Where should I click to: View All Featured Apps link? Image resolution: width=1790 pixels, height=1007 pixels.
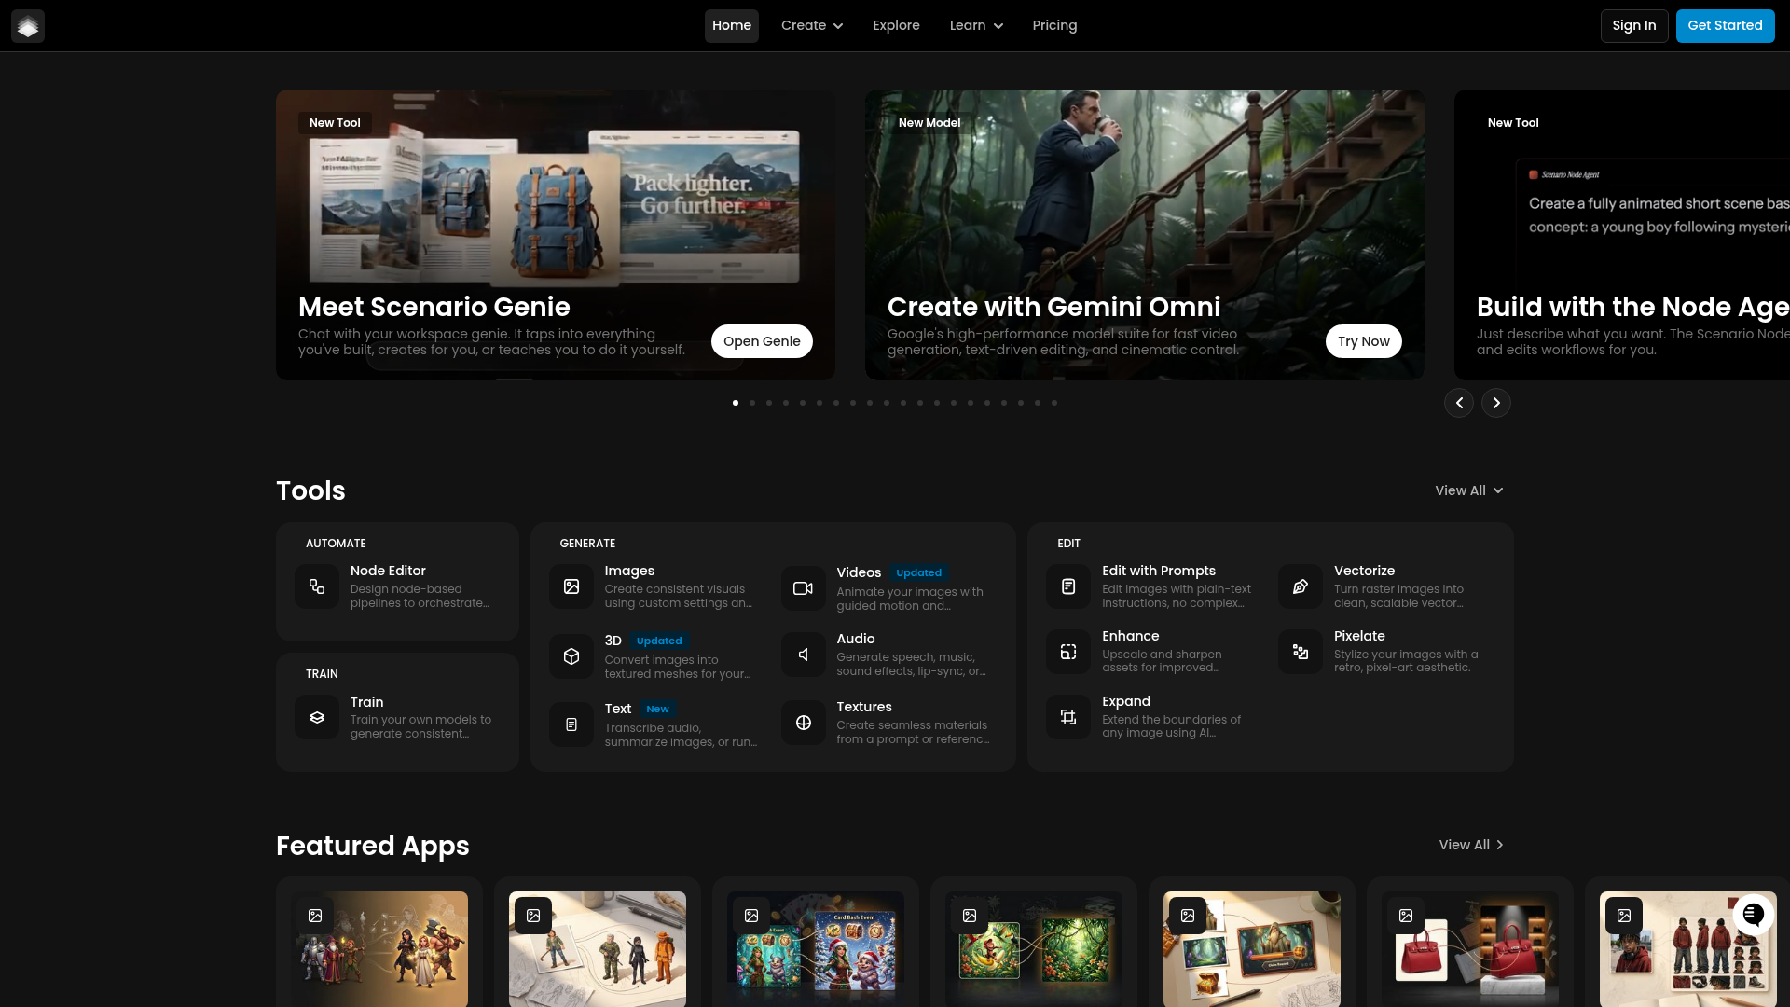1471,845
